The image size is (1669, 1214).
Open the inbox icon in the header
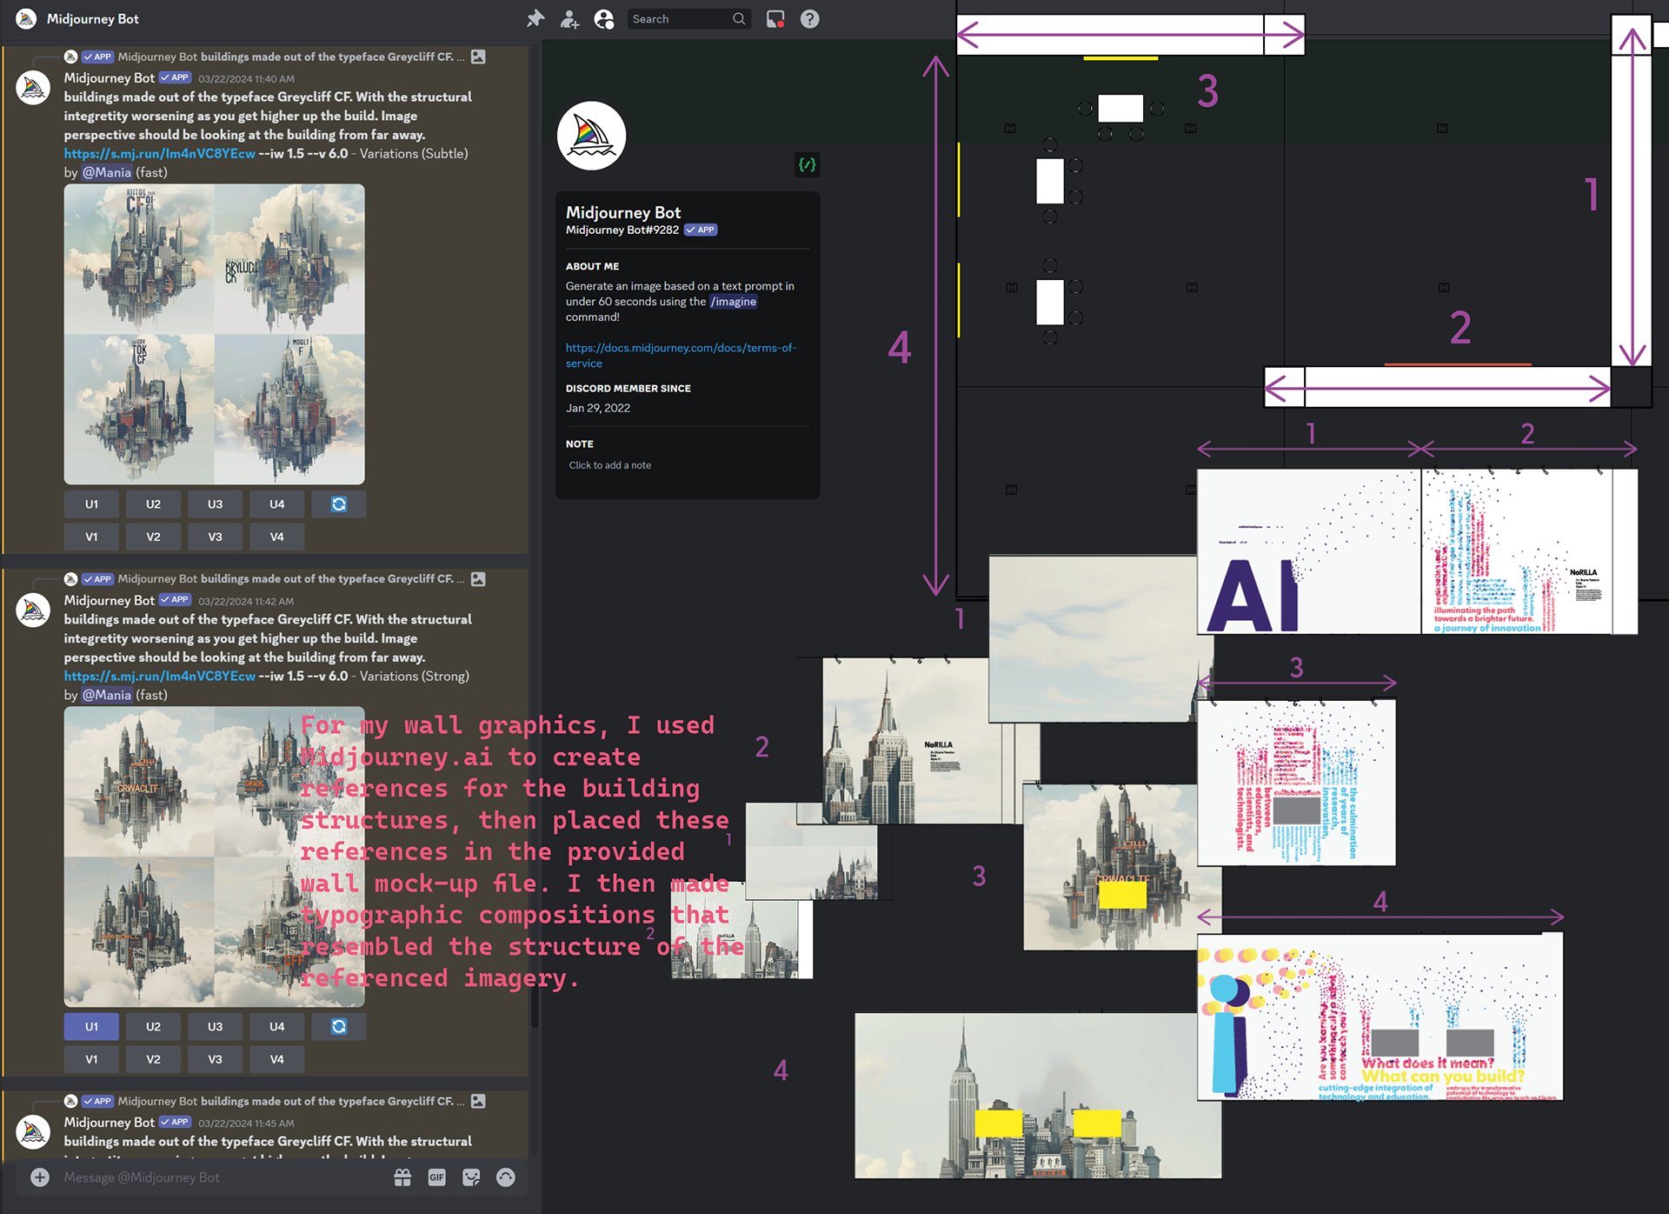click(775, 18)
